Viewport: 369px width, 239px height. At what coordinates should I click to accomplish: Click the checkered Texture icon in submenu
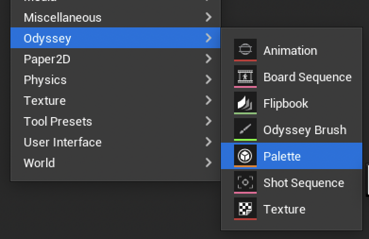tap(245, 209)
